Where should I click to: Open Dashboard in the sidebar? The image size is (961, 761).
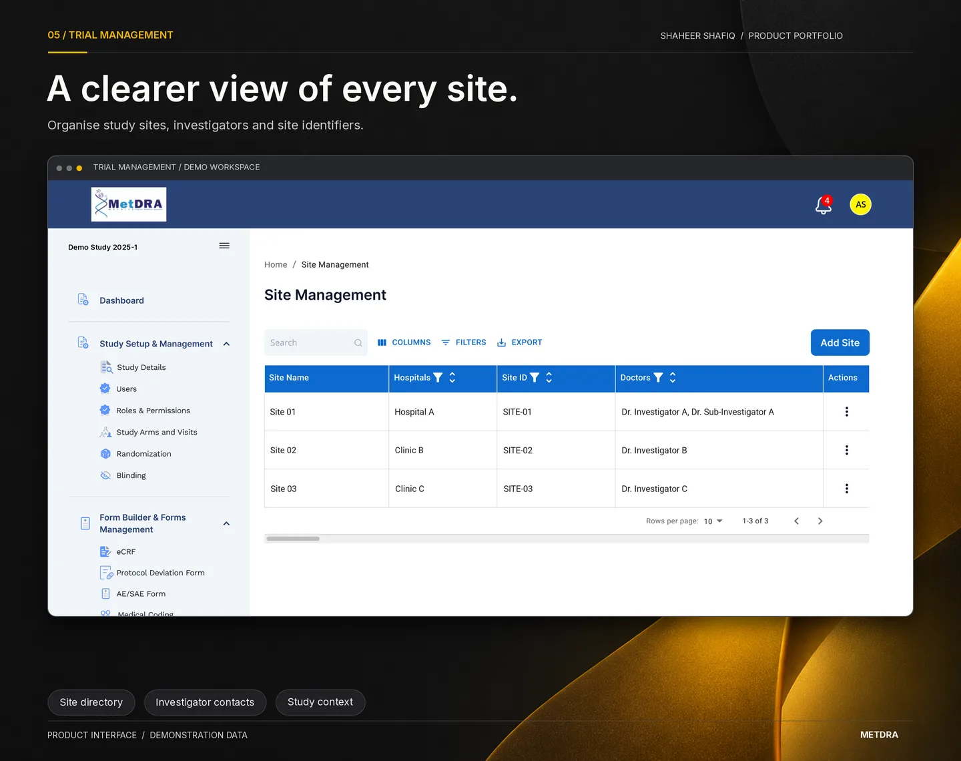[121, 300]
